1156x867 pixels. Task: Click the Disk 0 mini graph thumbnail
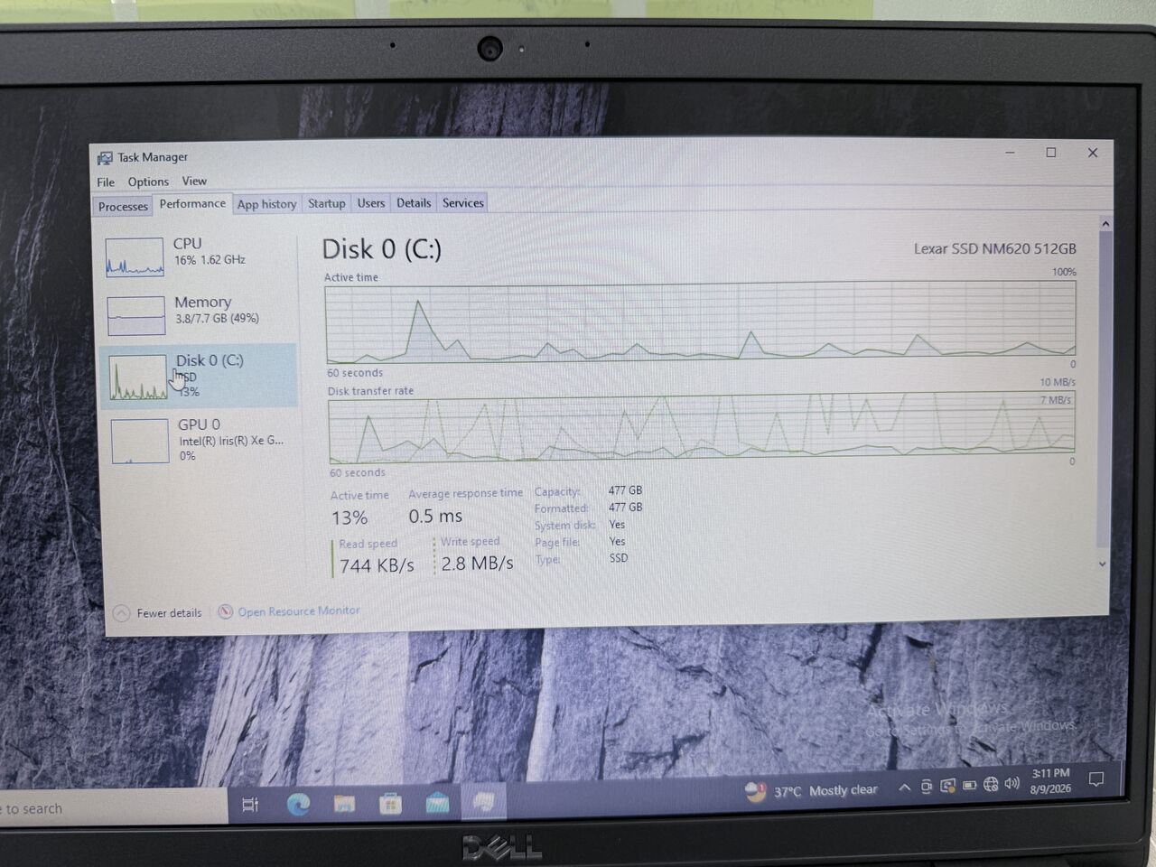pos(138,378)
